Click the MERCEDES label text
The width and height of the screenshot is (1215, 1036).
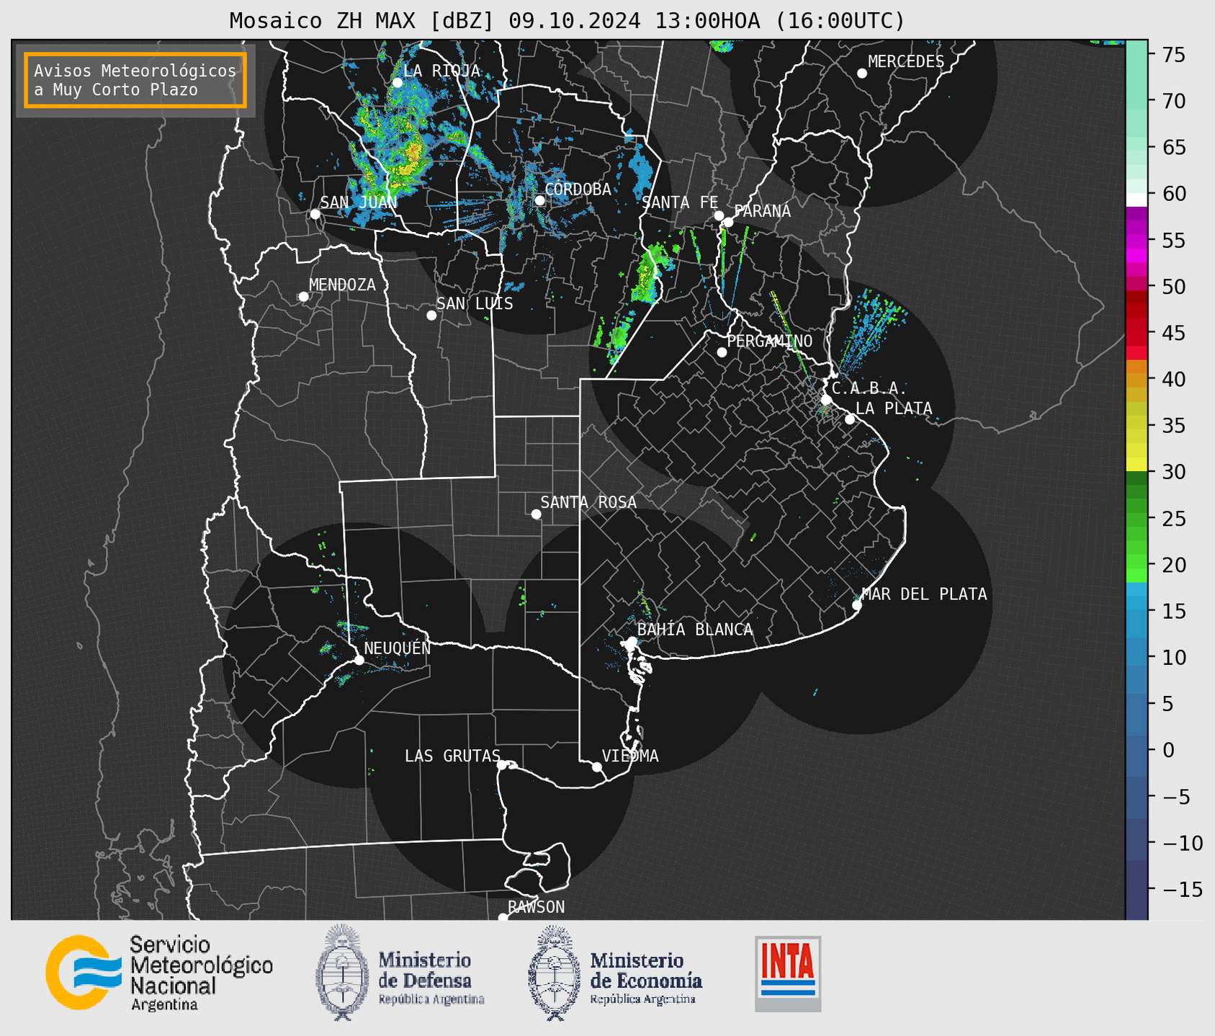(906, 62)
